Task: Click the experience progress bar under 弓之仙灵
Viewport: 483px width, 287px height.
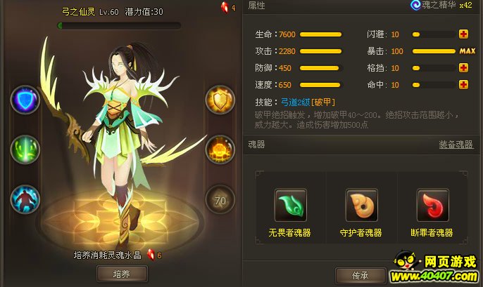Action: tap(119, 25)
